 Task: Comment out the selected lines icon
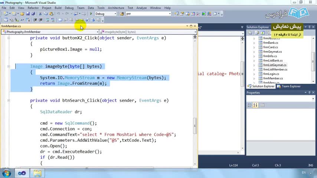pos(47,20)
